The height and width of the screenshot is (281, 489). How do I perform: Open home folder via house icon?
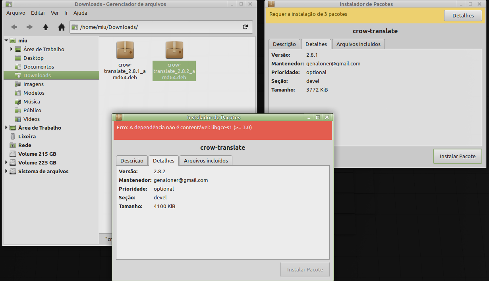point(61,27)
